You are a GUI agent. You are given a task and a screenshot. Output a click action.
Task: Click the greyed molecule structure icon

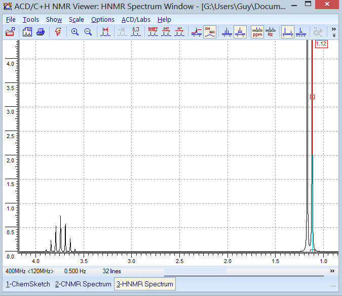318,32
